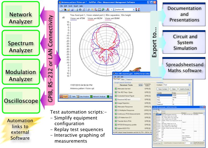Image resolution: width=208 pixels, height=148 pixels.
Task: Switch to the Table tab
Action: click(x=72, y=97)
